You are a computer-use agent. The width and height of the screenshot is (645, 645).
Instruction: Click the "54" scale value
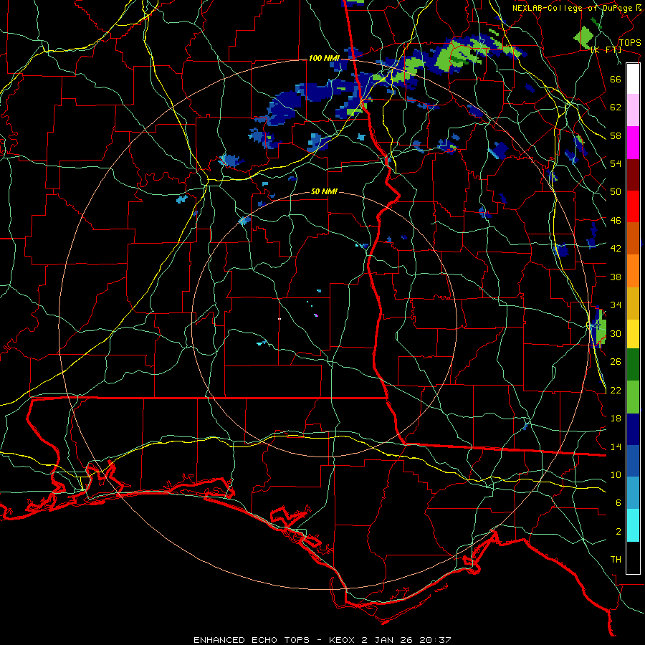pyautogui.click(x=616, y=163)
